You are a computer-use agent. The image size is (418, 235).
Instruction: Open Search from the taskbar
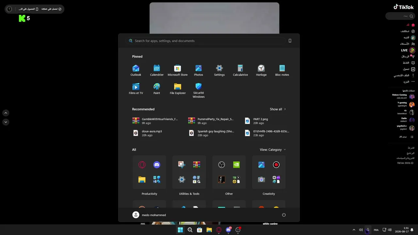190,230
